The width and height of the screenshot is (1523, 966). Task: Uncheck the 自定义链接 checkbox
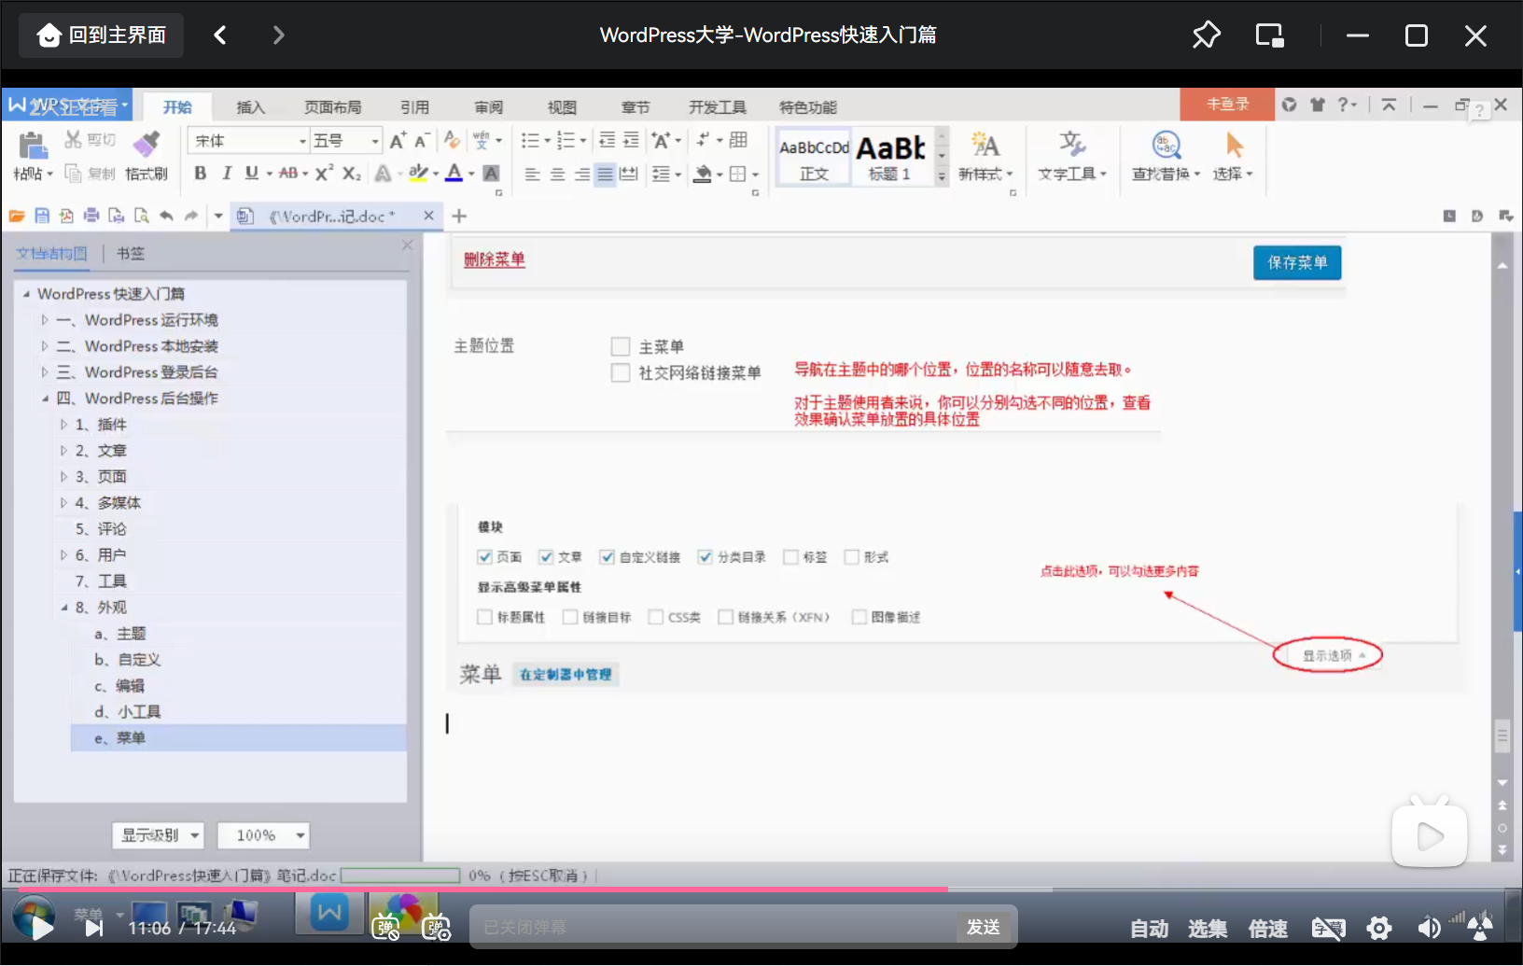pos(608,557)
